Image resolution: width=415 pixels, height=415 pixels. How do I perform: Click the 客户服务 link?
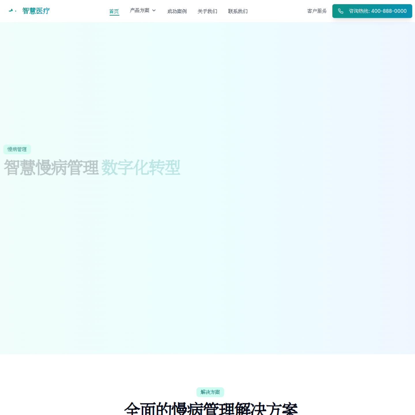point(317,11)
